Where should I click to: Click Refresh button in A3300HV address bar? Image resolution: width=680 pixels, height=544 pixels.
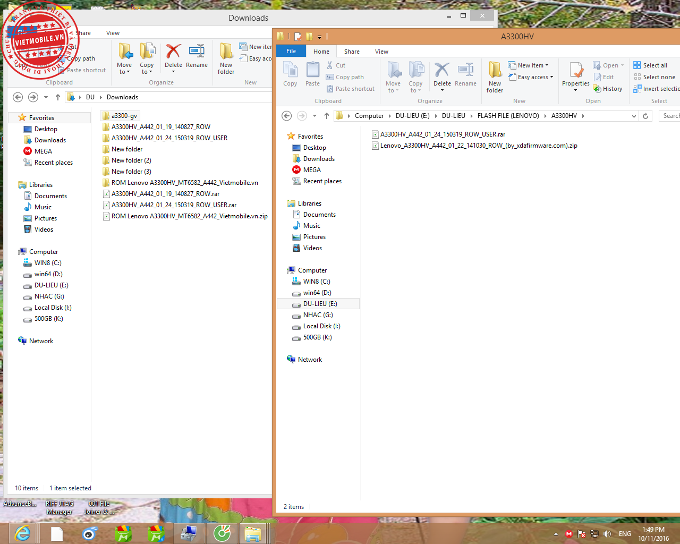tap(645, 116)
